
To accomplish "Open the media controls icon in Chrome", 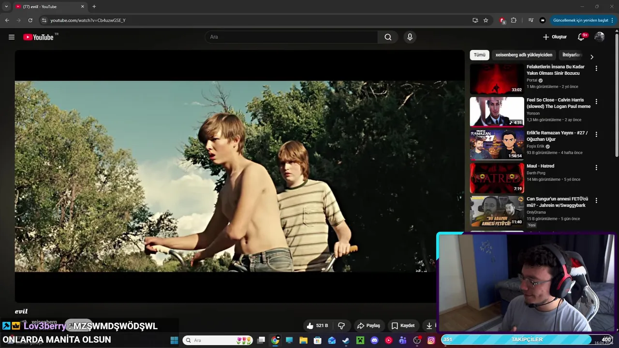I will [531, 20].
